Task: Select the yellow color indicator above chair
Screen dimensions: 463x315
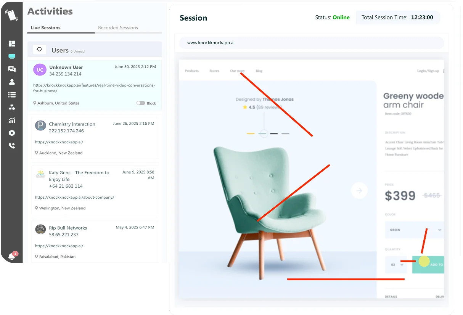Action: coord(251,133)
